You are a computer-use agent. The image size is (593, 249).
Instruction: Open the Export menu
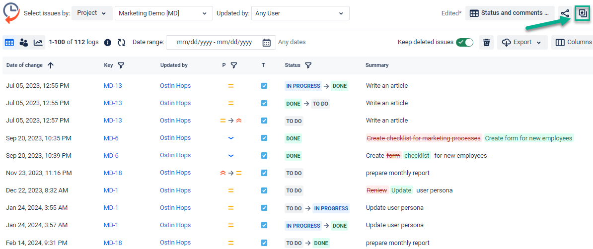coord(522,42)
